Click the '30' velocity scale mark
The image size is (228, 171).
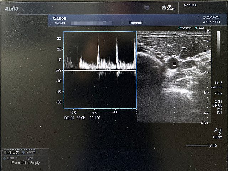(59, 38)
